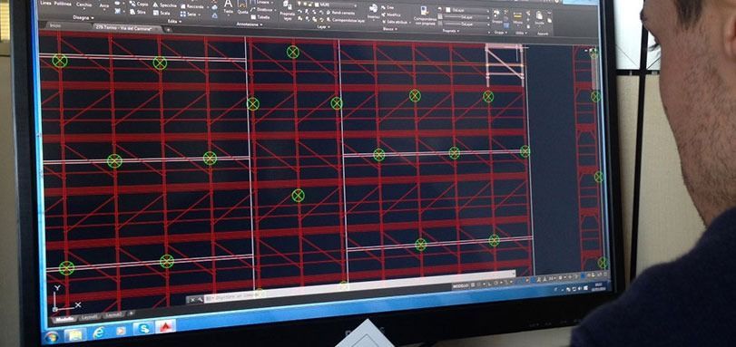
Task: Toggle MODELLO space in status bar
Action: 461,285
